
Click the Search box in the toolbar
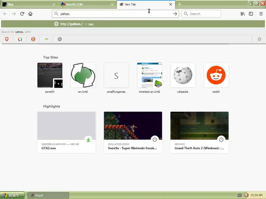point(201,14)
